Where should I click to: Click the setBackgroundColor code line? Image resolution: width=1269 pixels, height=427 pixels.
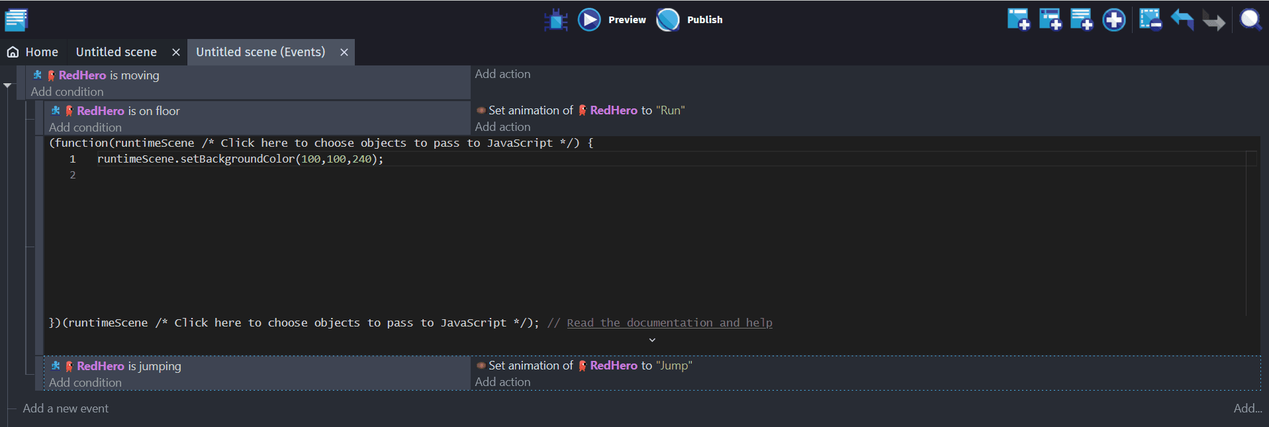click(x=240, y=159)
